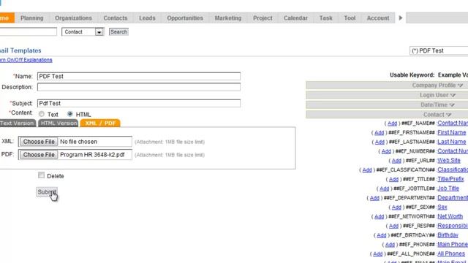This screenshot has width=468, height=263.
Task: Click the Web Site example link
Action: coord(449,161)
